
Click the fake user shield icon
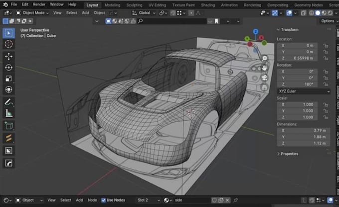click(214, 201)
